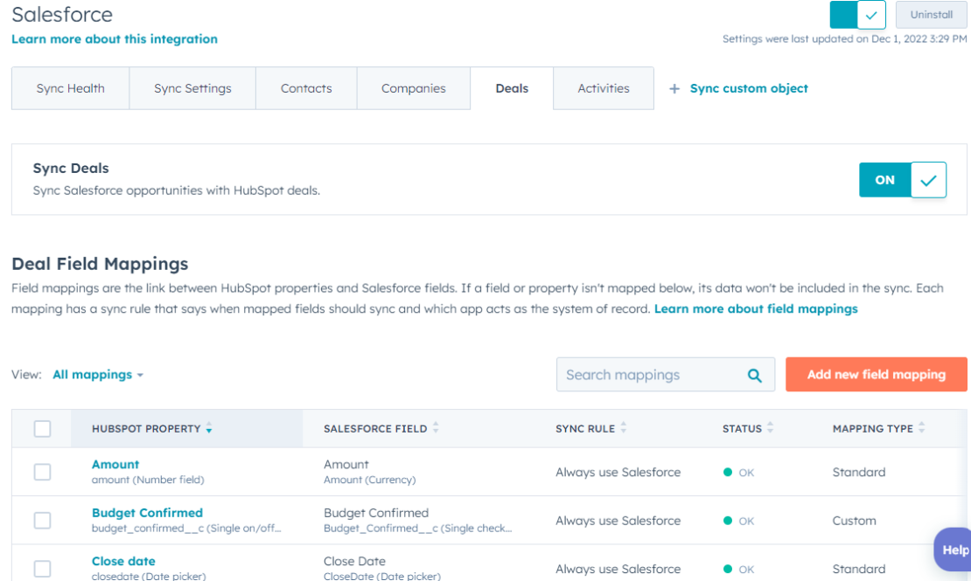
Task: Click the green OK status dot in Close date row
Action: click(728, 569)
